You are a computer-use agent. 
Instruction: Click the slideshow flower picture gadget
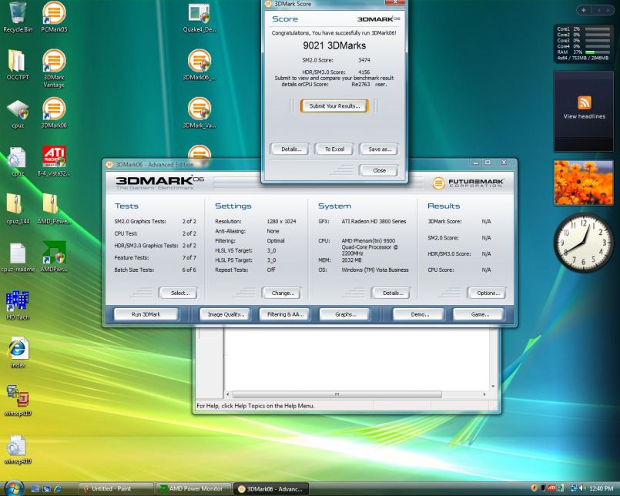583,183
